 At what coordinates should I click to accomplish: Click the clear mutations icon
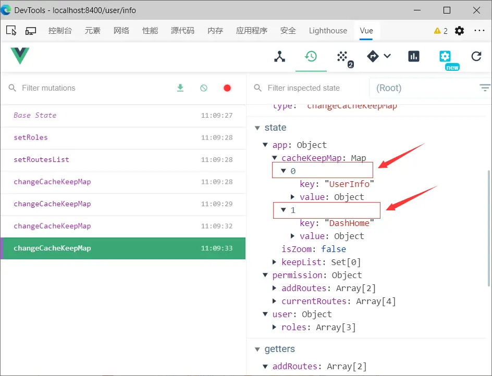204,88
